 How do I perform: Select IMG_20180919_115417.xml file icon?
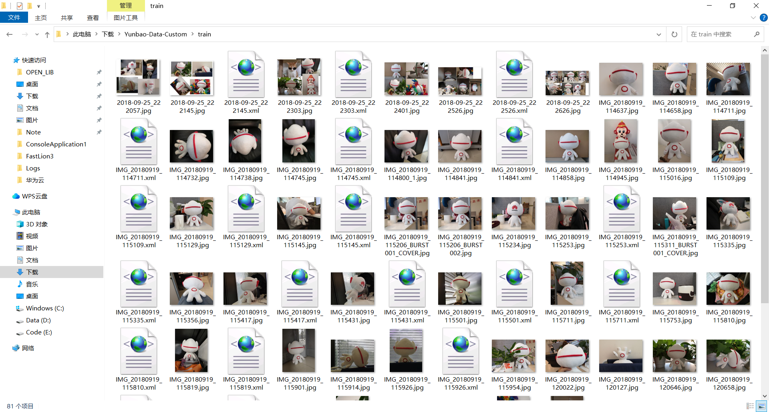pyautogui.click(x=300, y=284)
